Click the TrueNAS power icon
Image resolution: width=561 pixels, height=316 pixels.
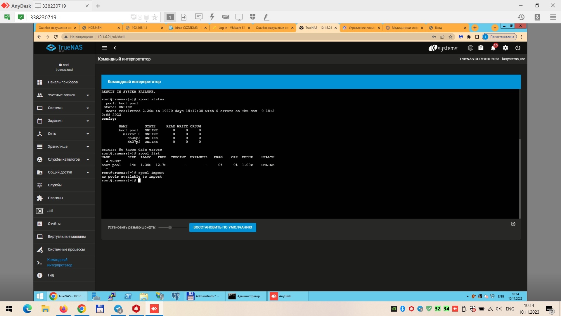pyautogui.click(x=518, y=48)
